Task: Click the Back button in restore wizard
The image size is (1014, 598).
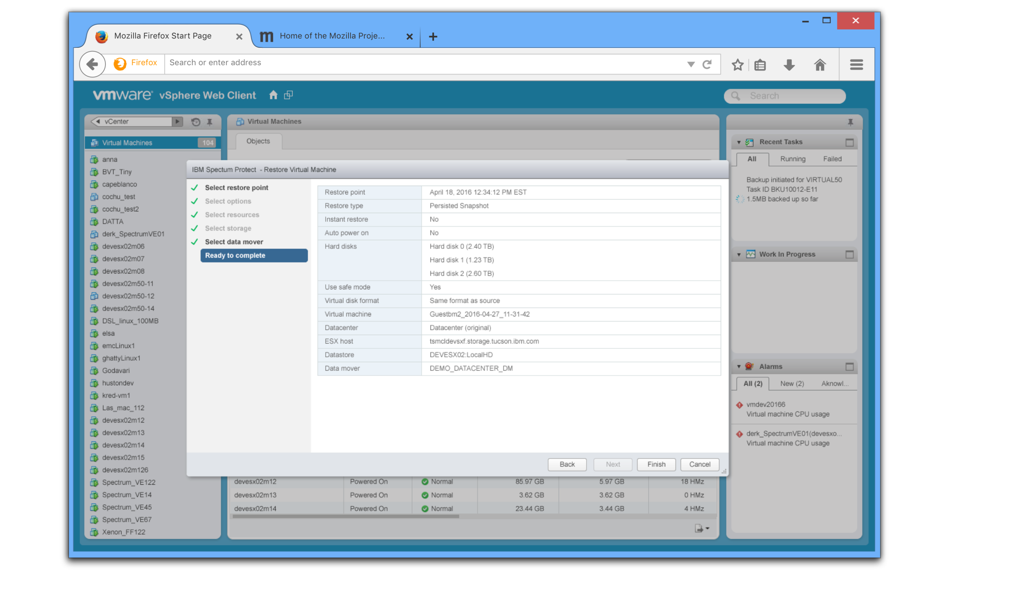Action: tap(567, 464)
